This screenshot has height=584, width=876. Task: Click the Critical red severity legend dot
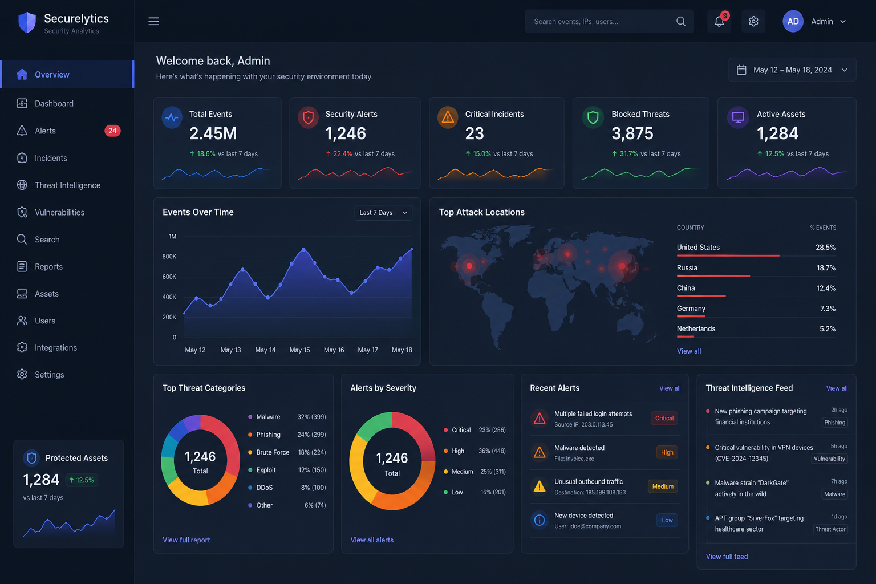click(445, 430)
